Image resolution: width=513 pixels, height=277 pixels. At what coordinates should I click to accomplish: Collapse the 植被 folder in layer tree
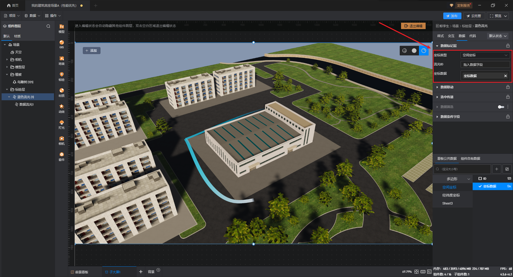pos(7,75)
